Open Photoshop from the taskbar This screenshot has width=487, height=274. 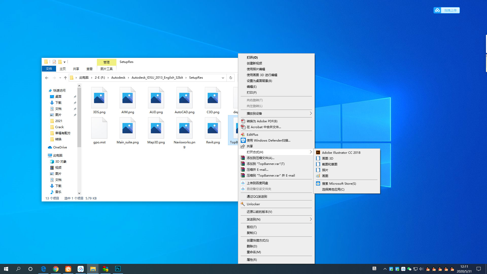(x=118, y=269)
